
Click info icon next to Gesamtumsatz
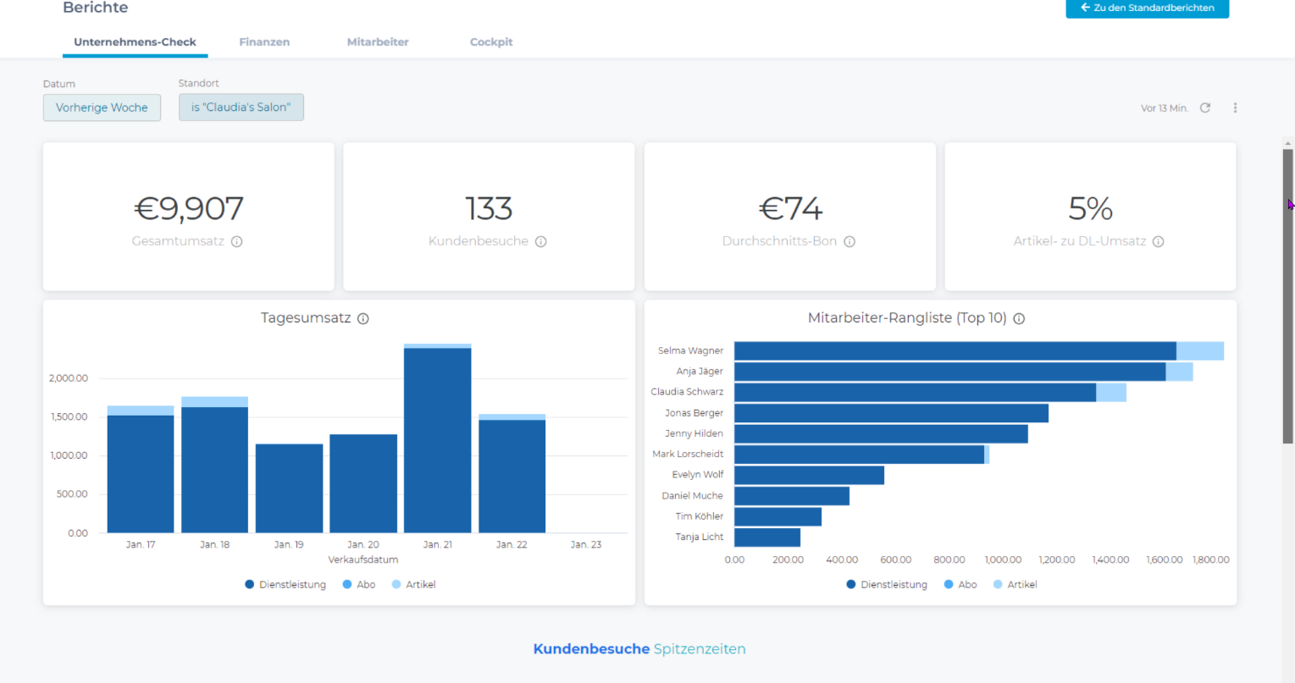pyautogui.click(x=237, y=241)
